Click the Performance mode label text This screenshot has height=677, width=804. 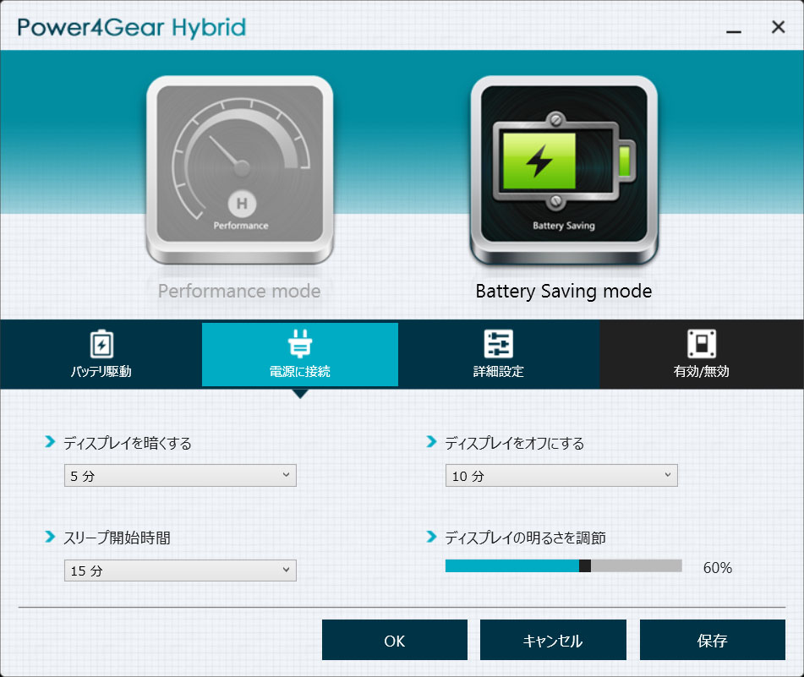tap(239, 291)
